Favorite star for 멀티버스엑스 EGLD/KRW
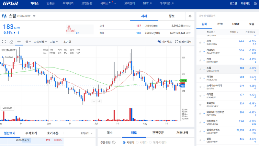The image size is (259, 146). [x=200, y=131]
